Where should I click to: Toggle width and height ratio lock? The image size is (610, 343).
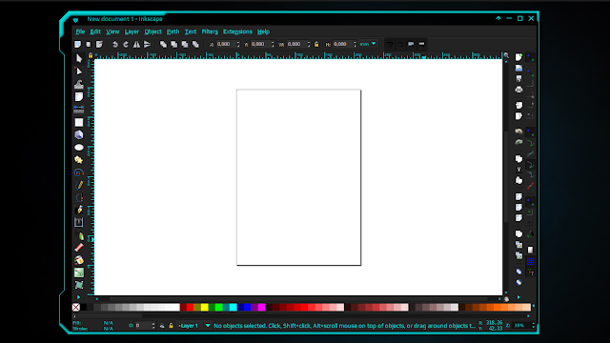coord(316,45)
